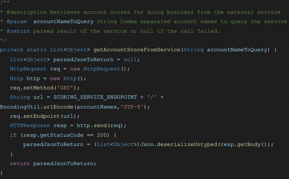This screenshot has height=179, width=289.
Task: Click the @param tag in the comment
Action: 17,21
